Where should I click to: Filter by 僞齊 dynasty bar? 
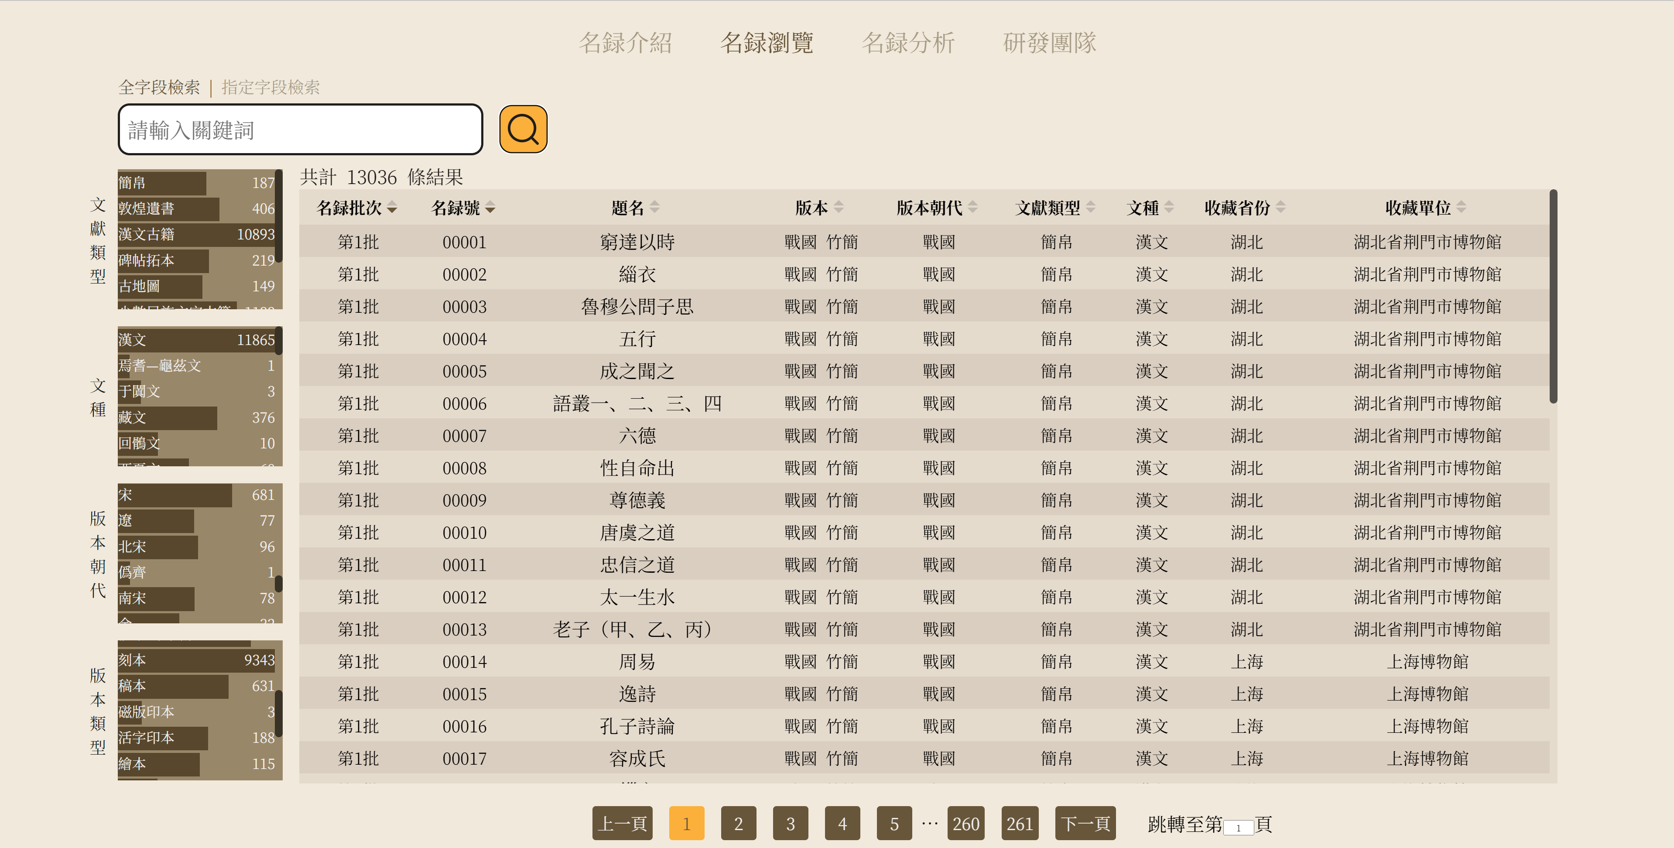click(196, 572)
